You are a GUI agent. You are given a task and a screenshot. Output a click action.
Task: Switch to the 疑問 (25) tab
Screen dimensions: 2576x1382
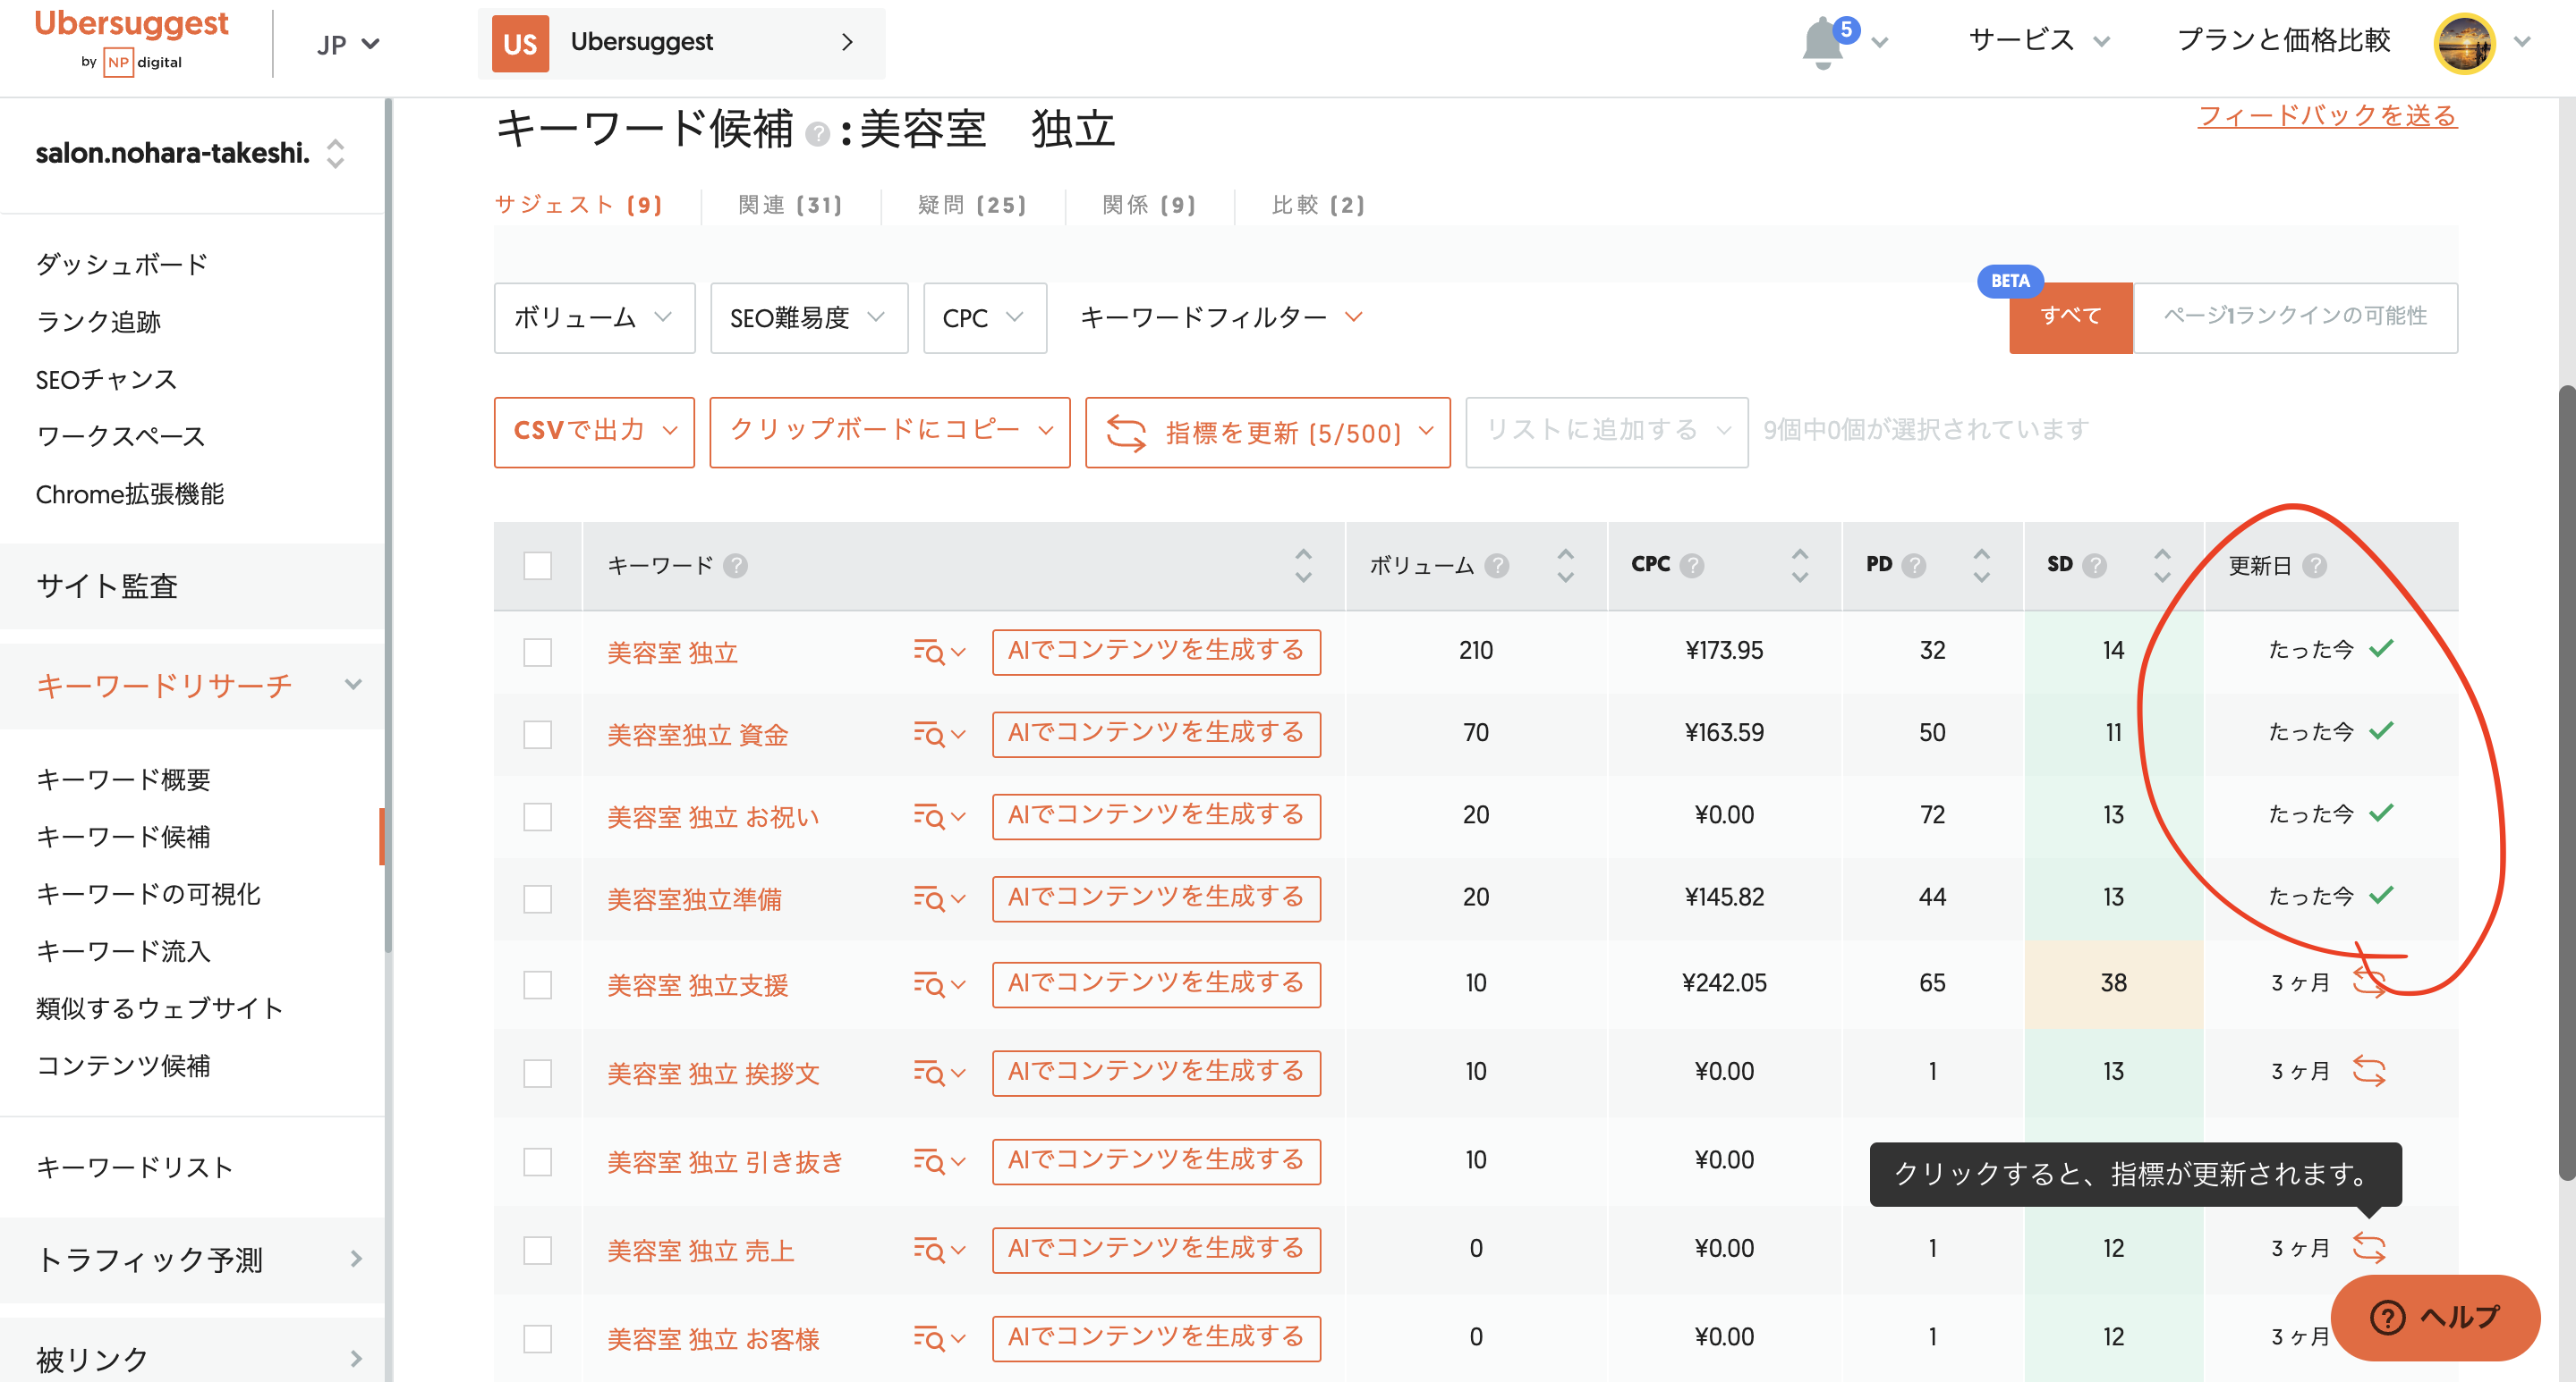(972, 205)
